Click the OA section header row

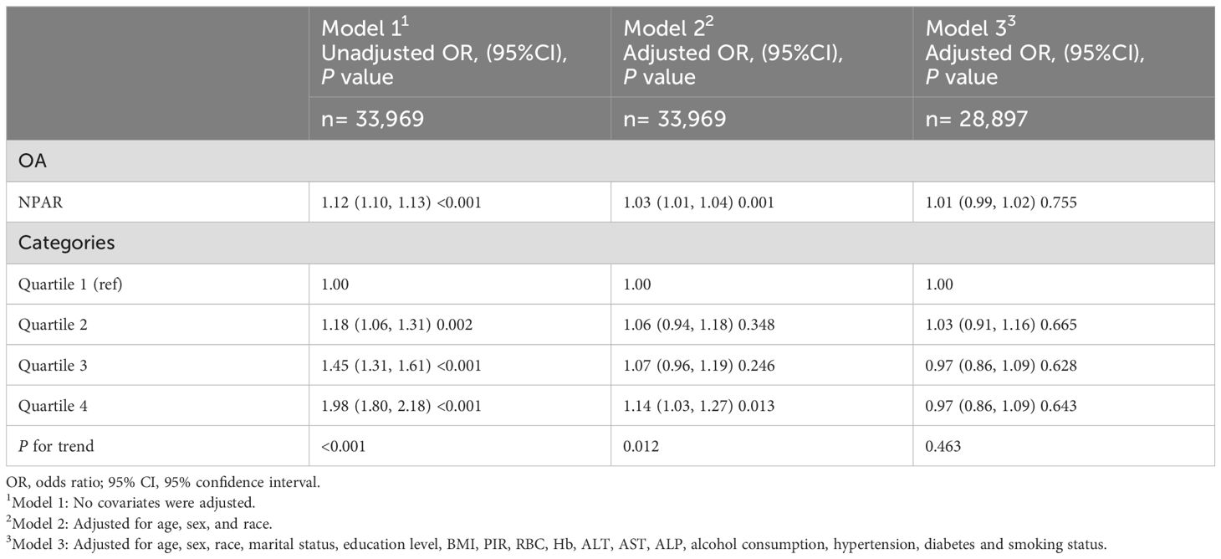[x=610, y=161]
